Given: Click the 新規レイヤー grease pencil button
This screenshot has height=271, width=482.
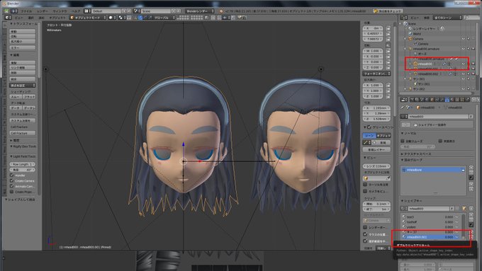Looking at the screenshot, I should coord(376,149).
